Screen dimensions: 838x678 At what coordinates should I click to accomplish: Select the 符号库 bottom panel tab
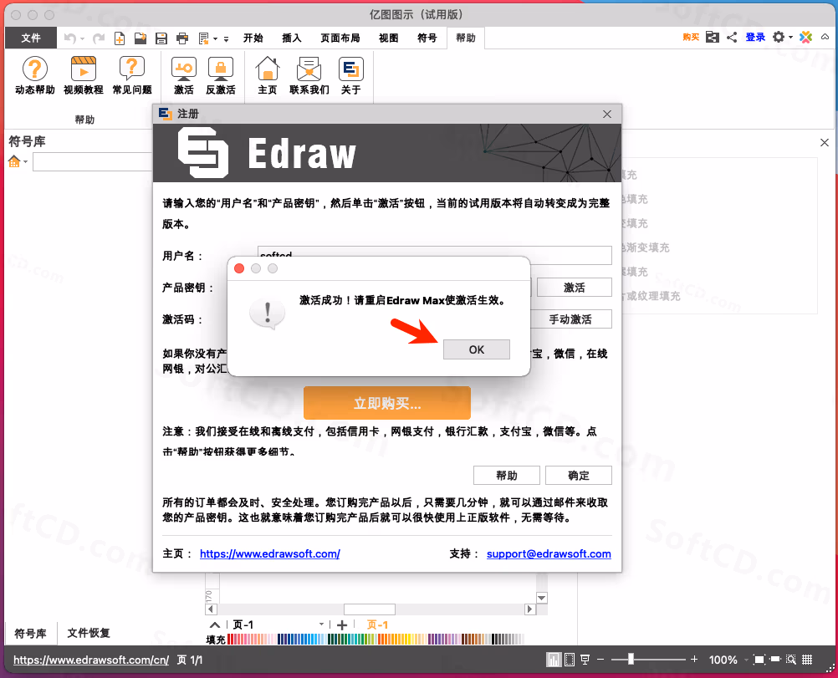[x=30, y=633]
